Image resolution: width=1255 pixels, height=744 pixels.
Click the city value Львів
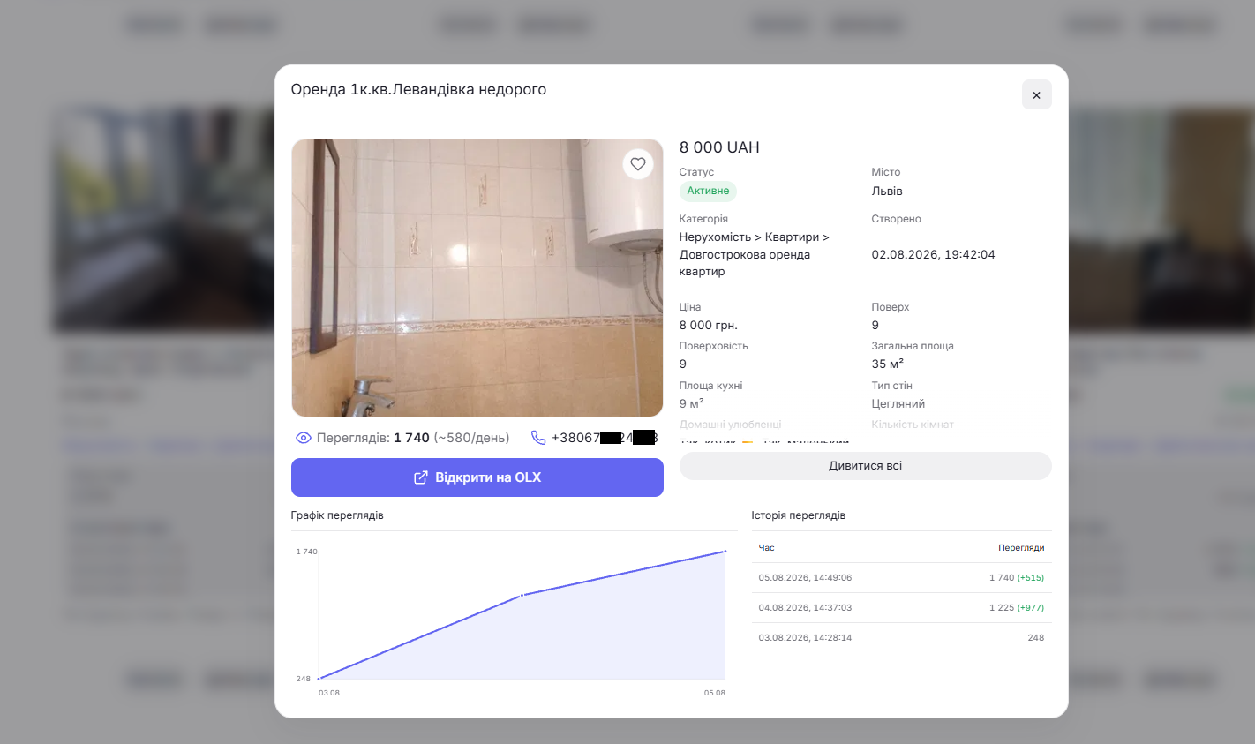click(x=887, y=191)
